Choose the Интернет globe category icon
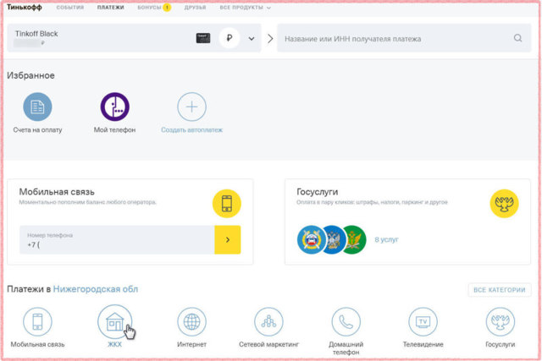 pos(192,321)
